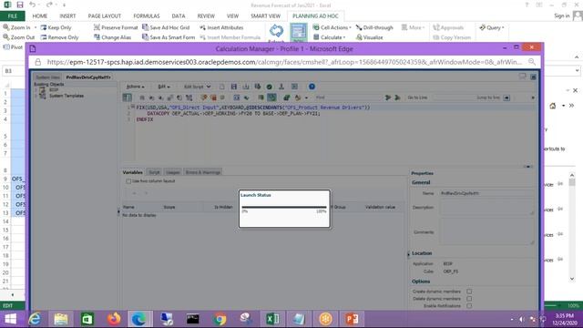Open the Edit Script mode dropdown
This screenshot has height=328, width=583.
(x=197, y=87)
